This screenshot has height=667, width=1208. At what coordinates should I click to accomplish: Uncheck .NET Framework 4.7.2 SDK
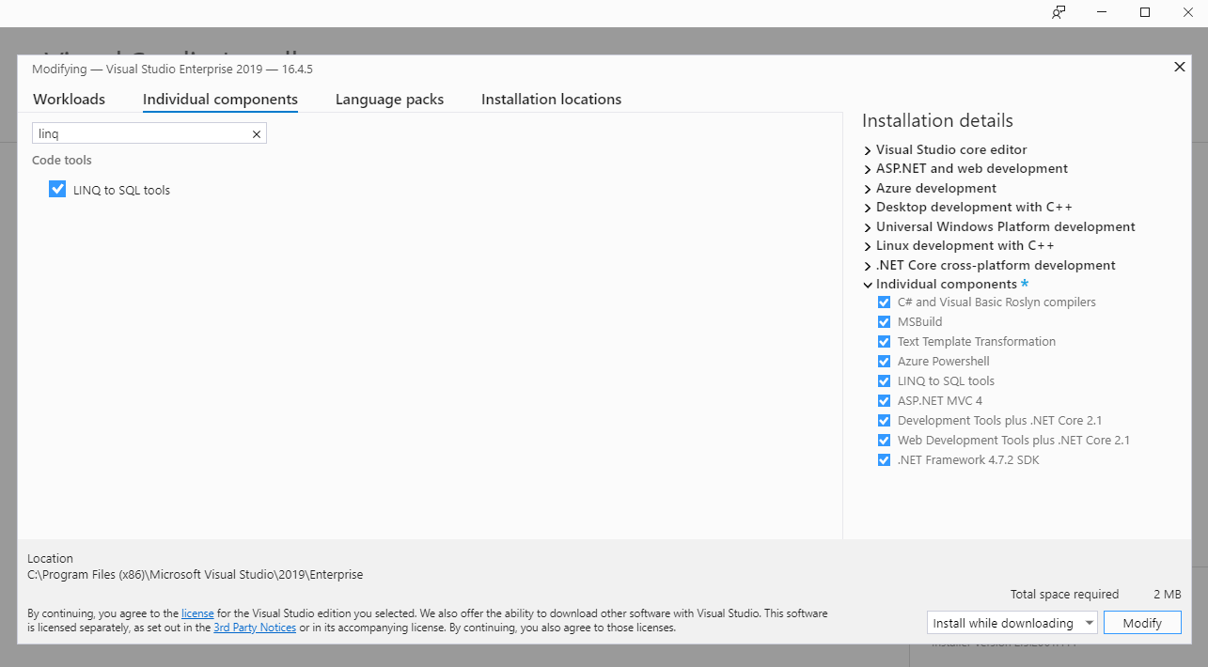pos(884,460)
